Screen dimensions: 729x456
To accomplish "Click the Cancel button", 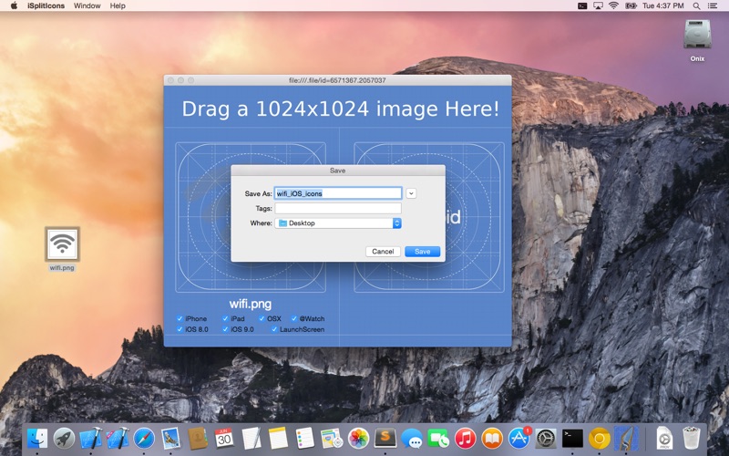I will (383, 252).
